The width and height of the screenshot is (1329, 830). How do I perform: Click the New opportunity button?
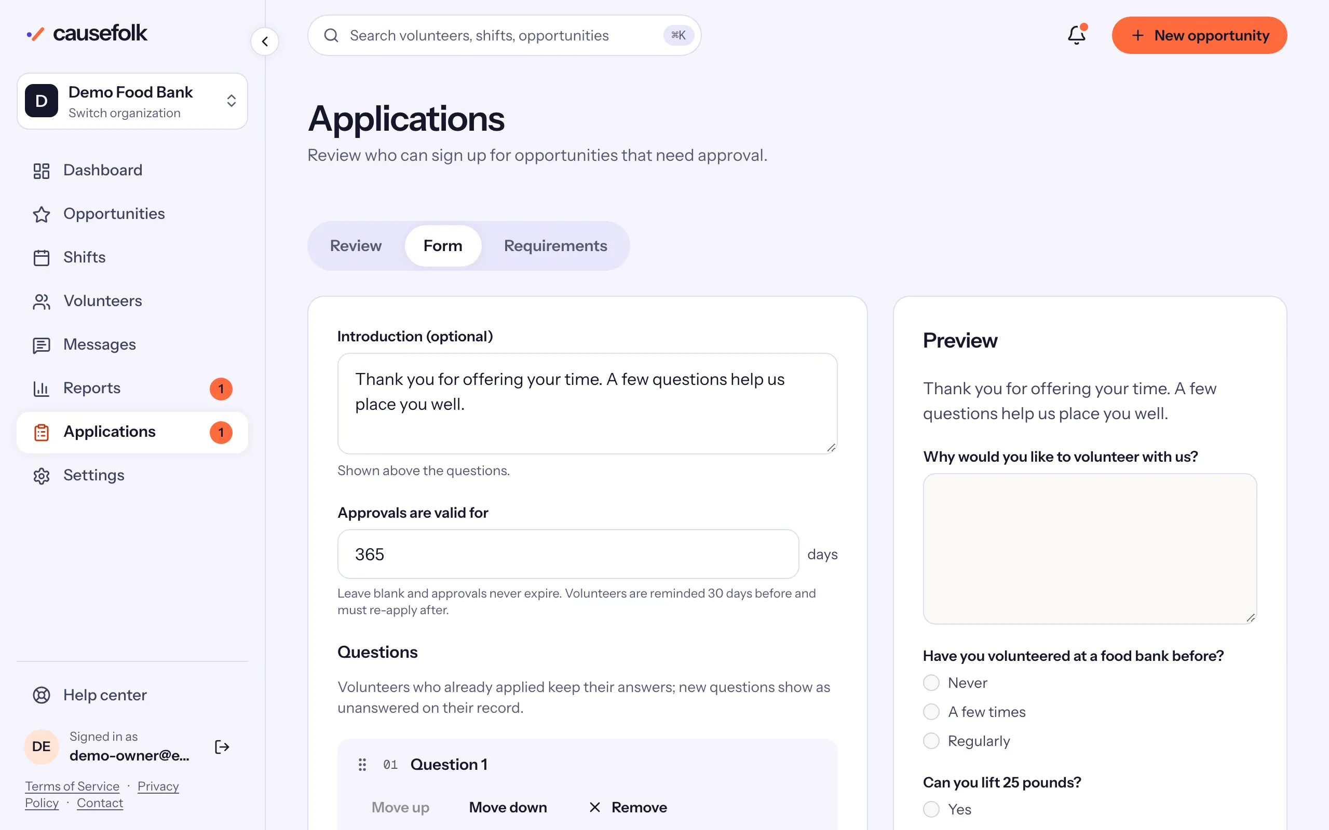click(x=1199, y=35)
